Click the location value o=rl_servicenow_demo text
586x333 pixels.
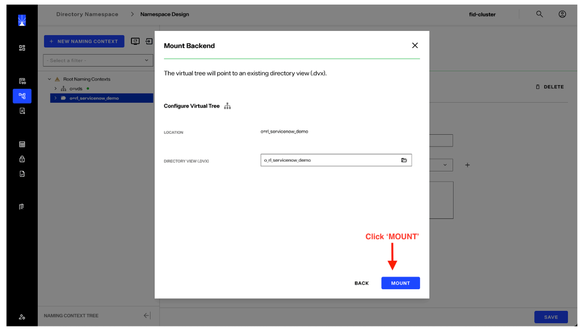284,131
